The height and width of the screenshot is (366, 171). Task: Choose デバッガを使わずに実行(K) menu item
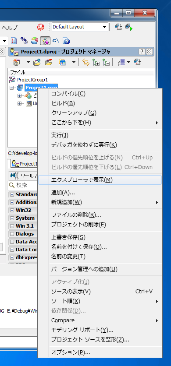[x=100, y=145]
